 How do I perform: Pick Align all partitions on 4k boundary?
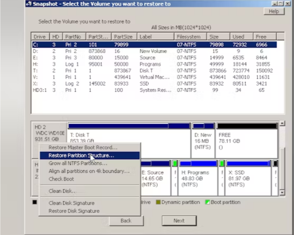click(x=89, y=171)
